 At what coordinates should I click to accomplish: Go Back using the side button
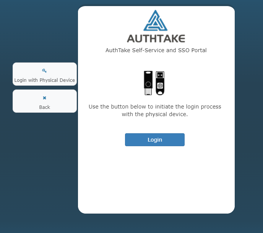pyautogui.click(x=45, y=101)
